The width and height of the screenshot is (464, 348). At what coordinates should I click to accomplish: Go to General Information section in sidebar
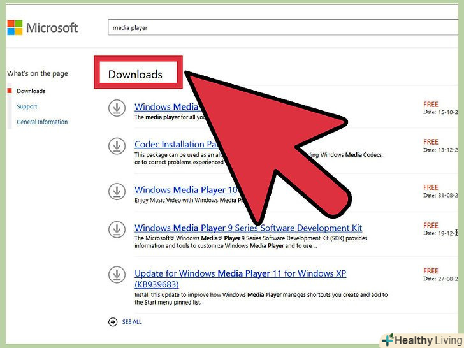42,122
